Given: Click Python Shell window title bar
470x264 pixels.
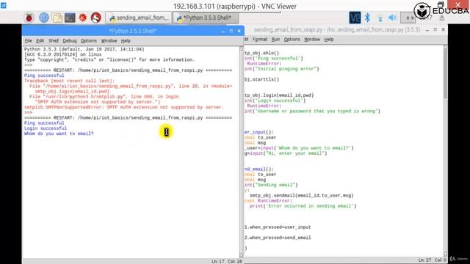Looking at the screenshot, I should coord(133,31).
